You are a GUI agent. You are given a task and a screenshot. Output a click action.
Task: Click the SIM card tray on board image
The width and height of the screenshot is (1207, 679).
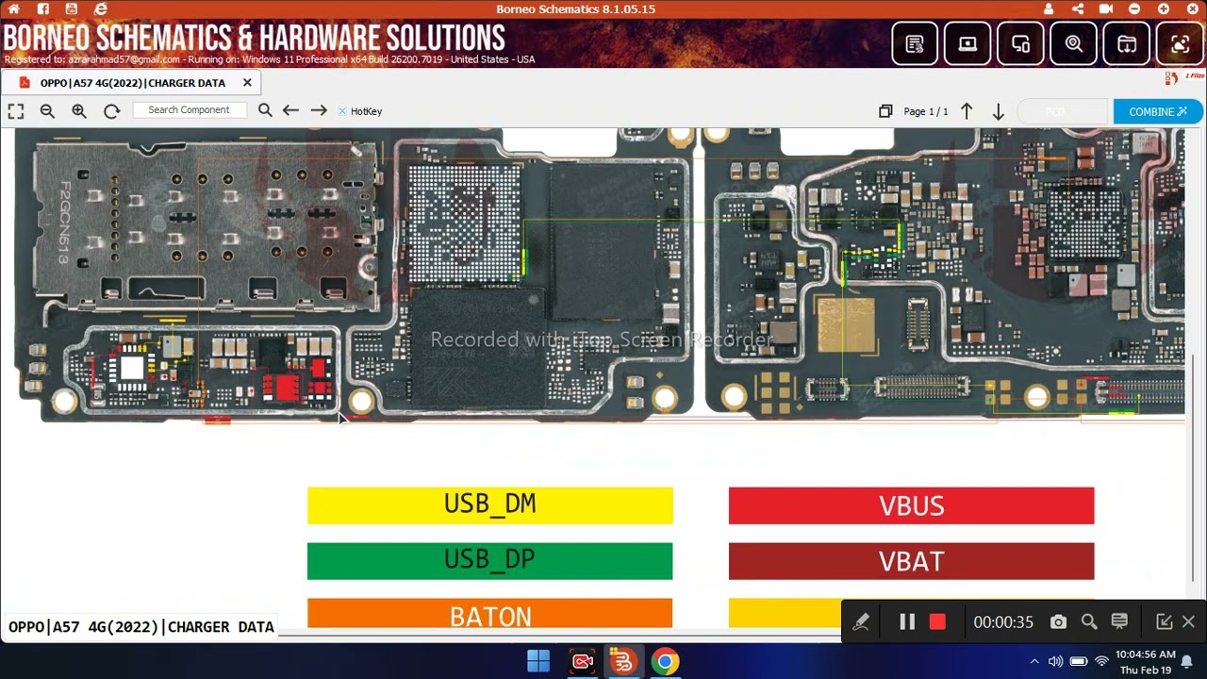click(x=206, y=226)
